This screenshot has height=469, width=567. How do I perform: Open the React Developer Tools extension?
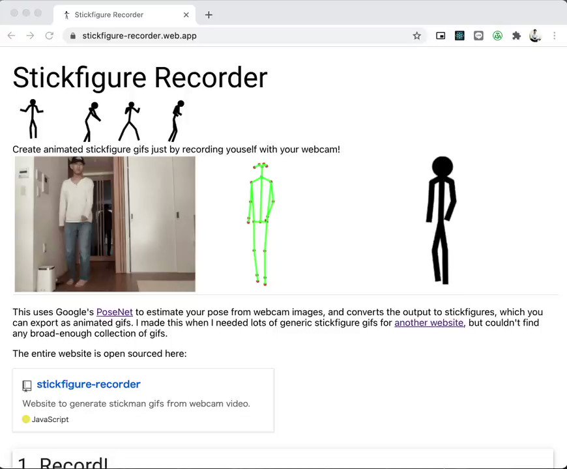[459, 36]
